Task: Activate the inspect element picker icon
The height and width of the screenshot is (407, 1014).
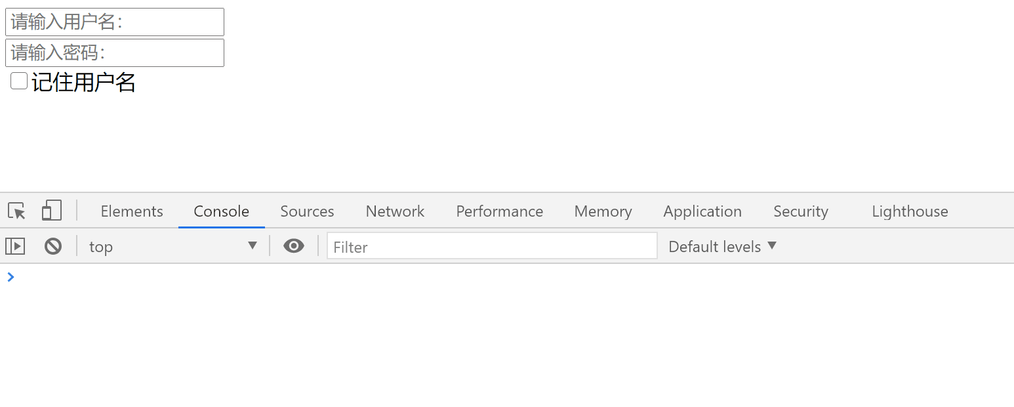Action: click(x=17, y=211)
